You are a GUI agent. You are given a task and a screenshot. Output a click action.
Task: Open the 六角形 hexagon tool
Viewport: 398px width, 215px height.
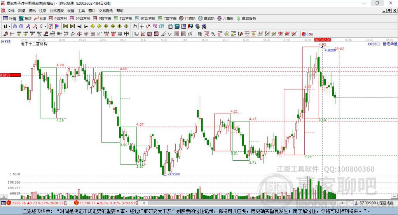click(x=225, y=19)
